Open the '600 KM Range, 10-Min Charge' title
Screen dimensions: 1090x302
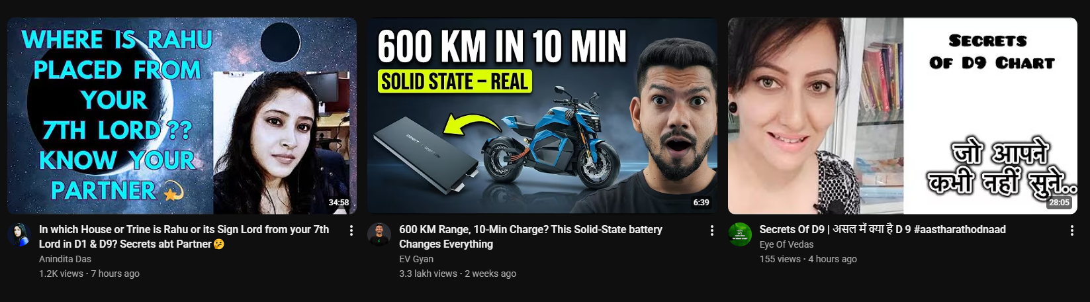click(x=531, y=236)
